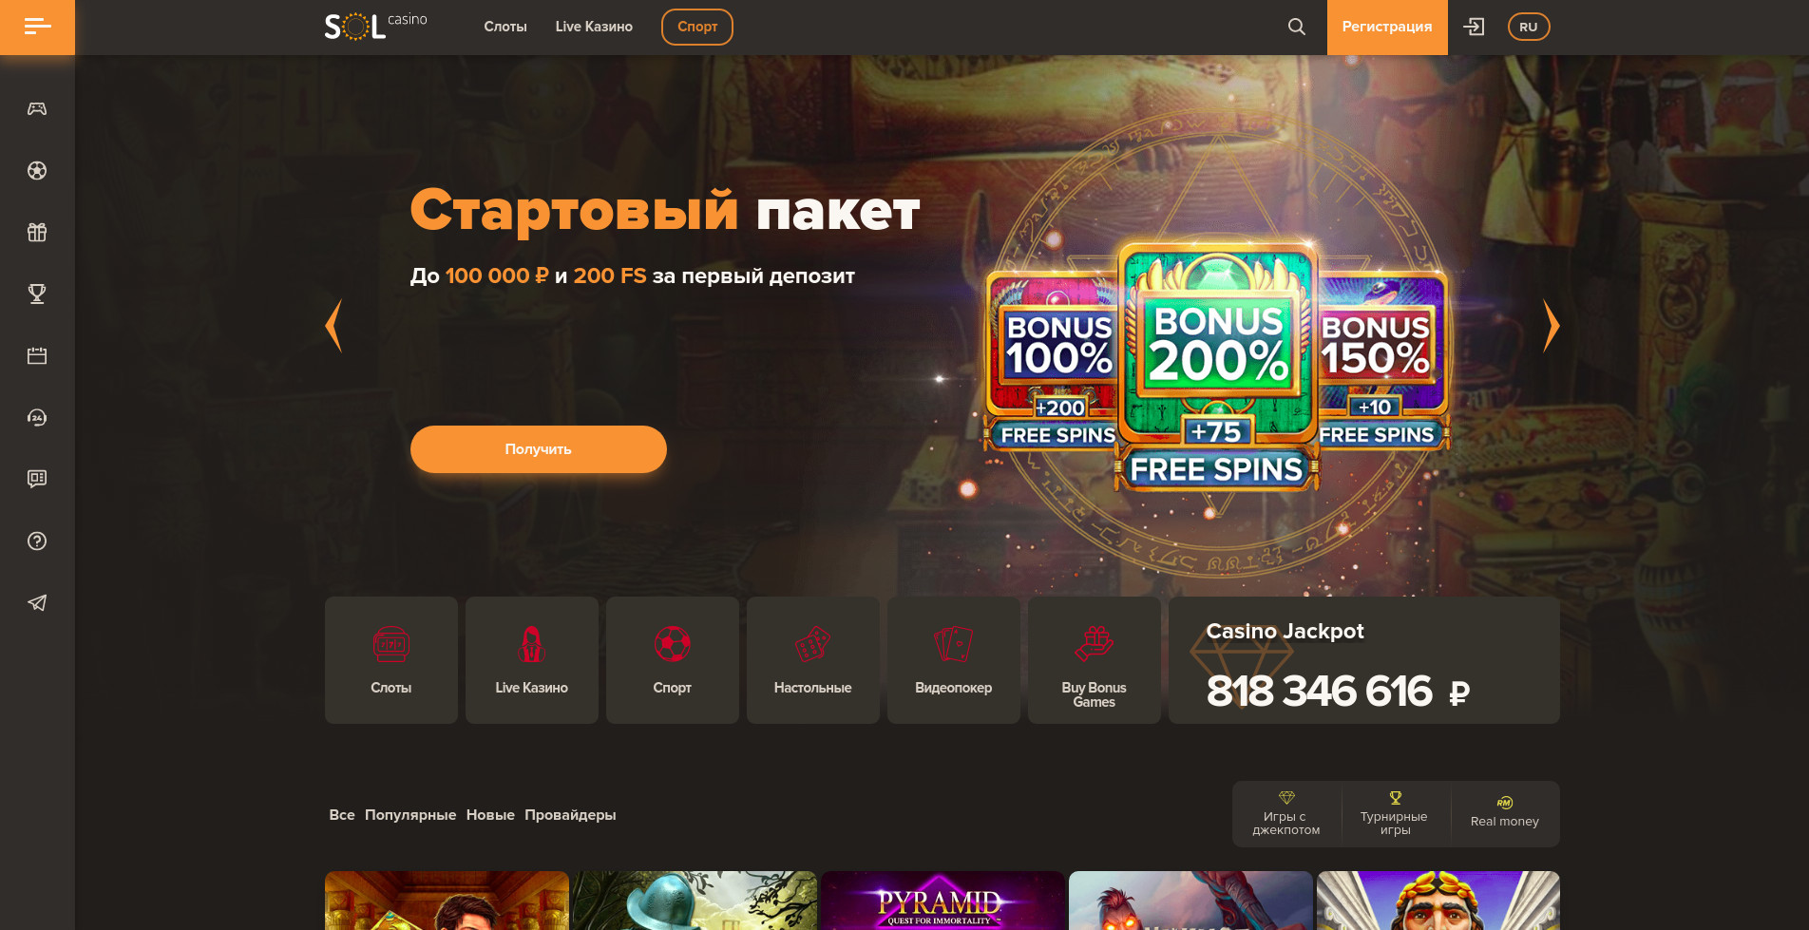Select the trophy tournaments sidebar icon
1809x930 pixels.
coord(37,294)
